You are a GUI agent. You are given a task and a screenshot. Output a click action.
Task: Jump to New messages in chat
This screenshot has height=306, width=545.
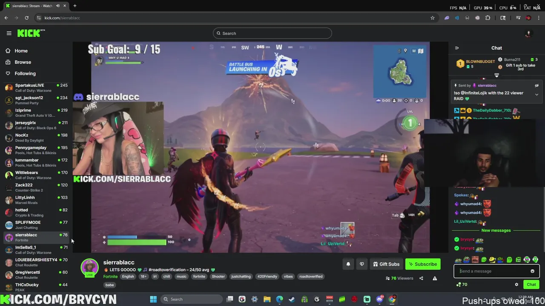(496, 230)
